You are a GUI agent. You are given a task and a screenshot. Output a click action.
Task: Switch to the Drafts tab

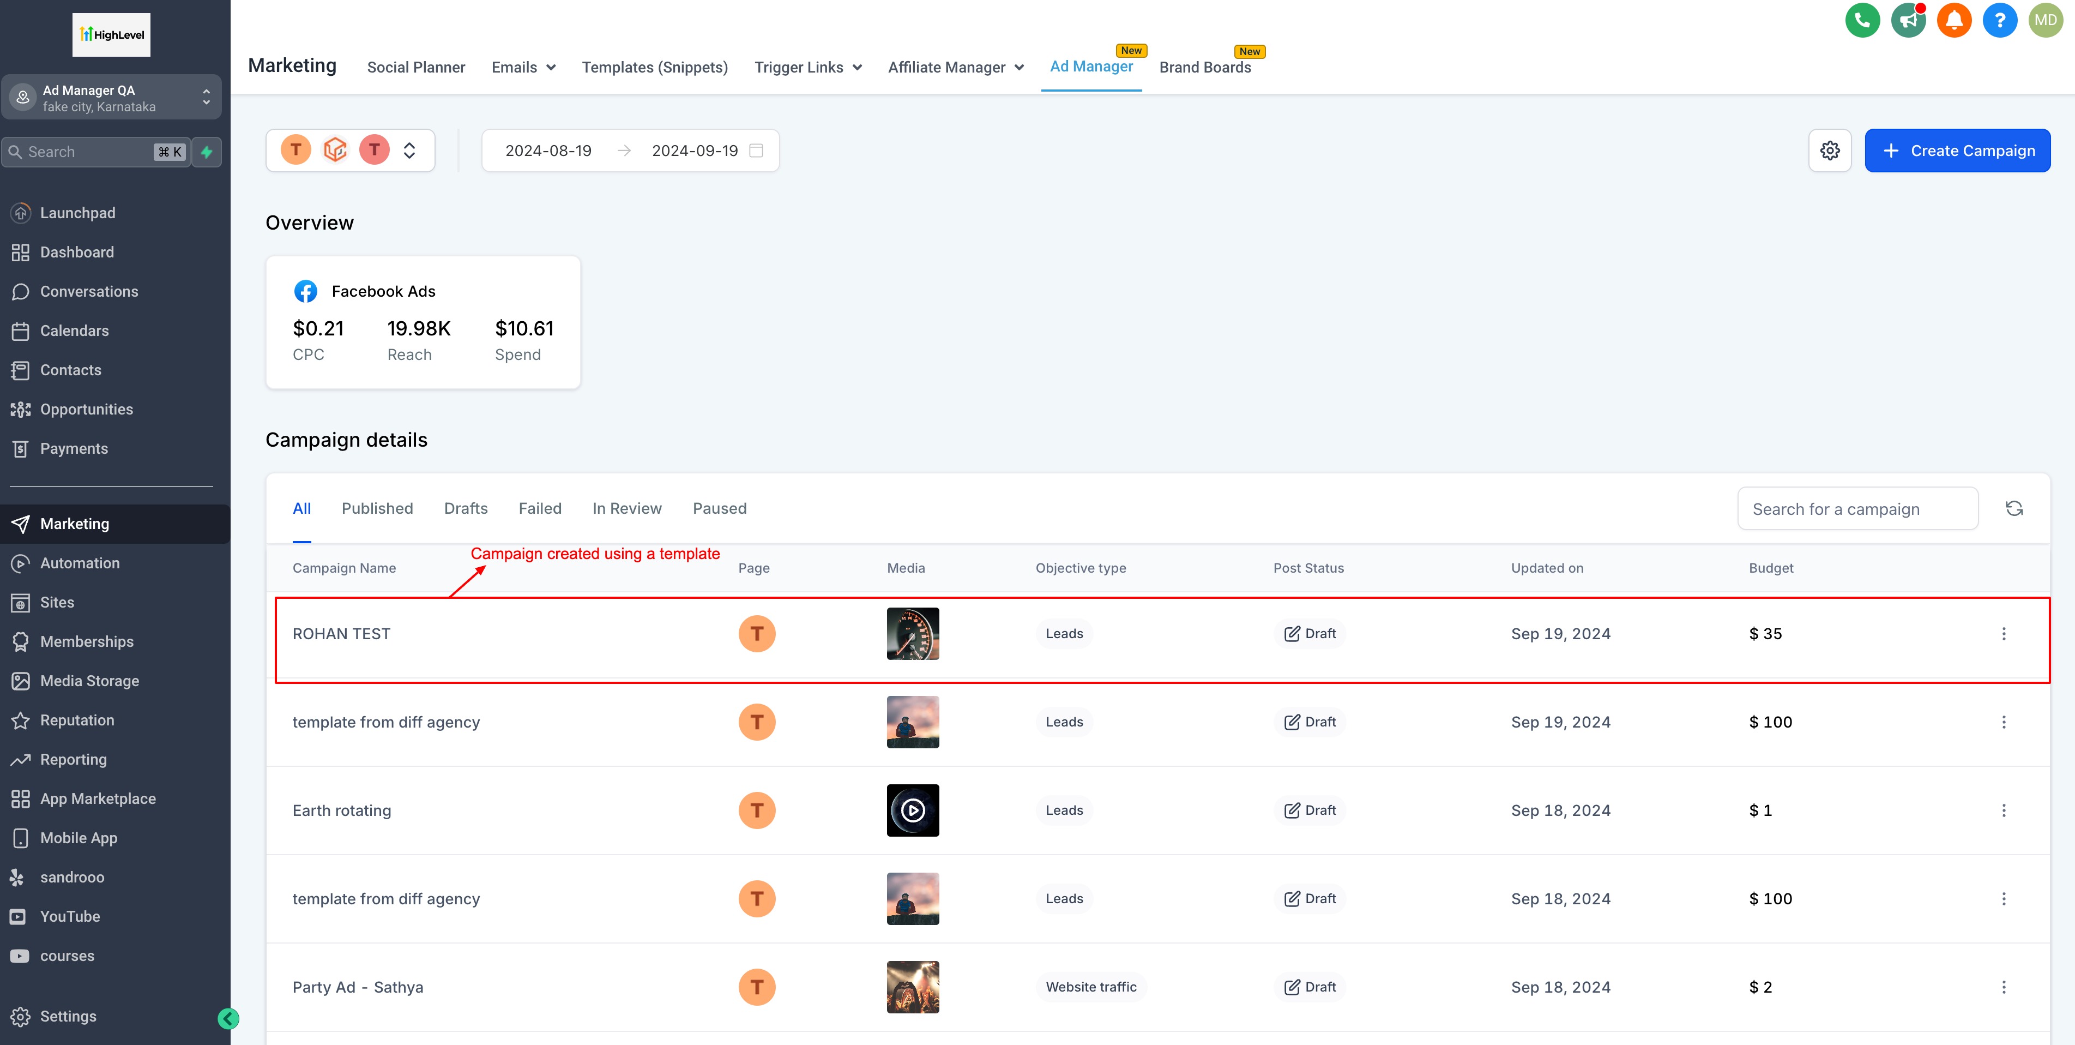coord(466,508)
